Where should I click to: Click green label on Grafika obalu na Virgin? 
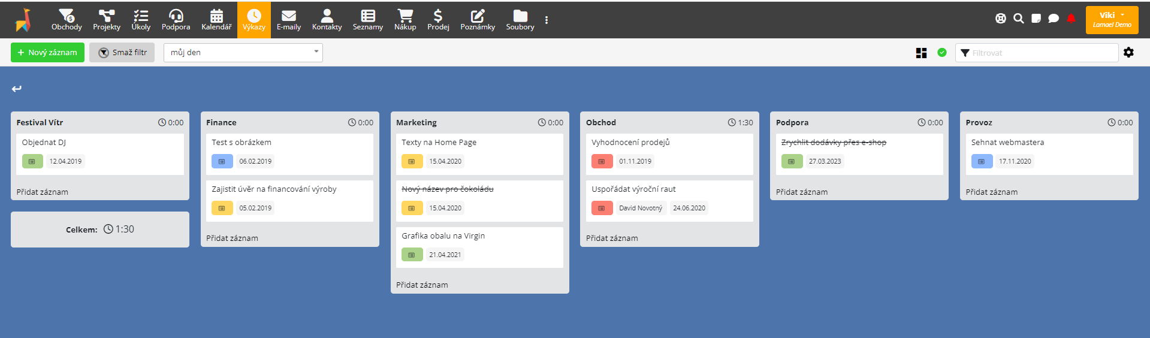coord(412,255)
